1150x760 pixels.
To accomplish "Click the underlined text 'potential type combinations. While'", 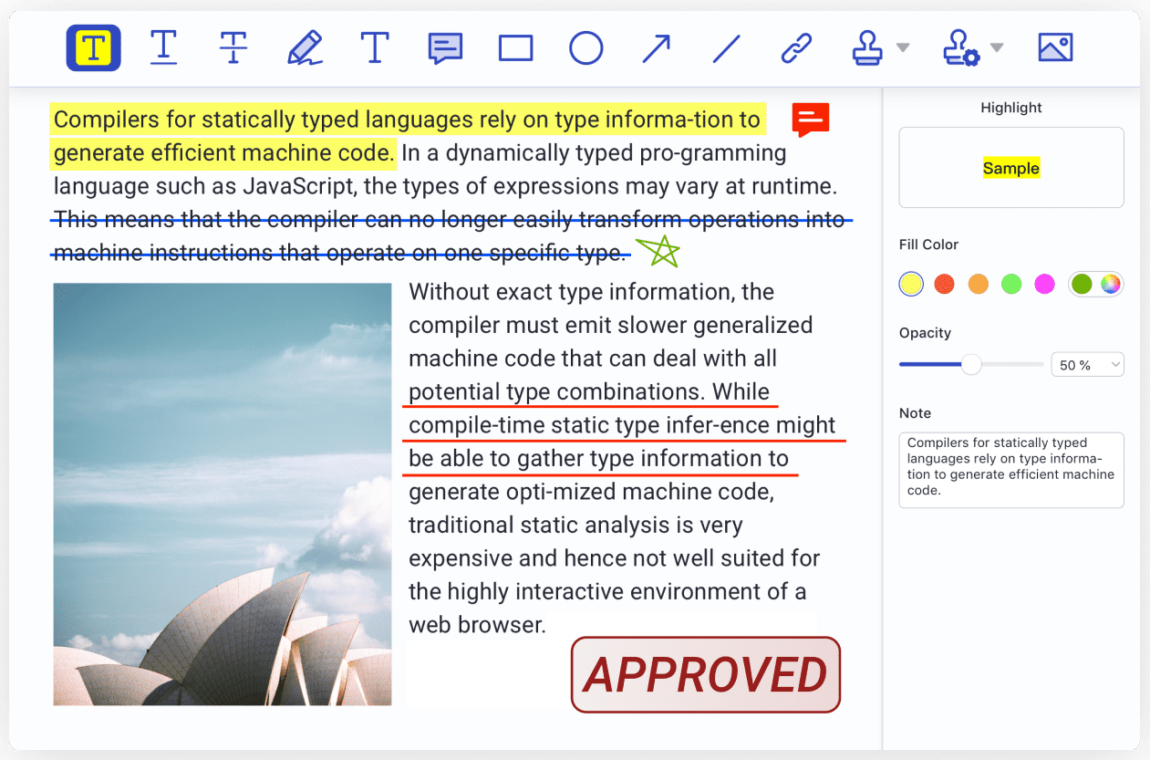I will point(589,391).
